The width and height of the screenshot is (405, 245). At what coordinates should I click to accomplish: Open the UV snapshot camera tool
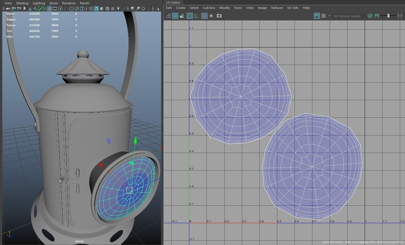pyautogui.click(x=219, y=16)
